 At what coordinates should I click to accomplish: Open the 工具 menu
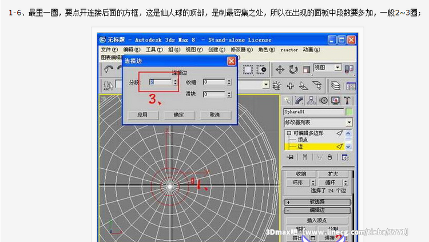[154, 50]
